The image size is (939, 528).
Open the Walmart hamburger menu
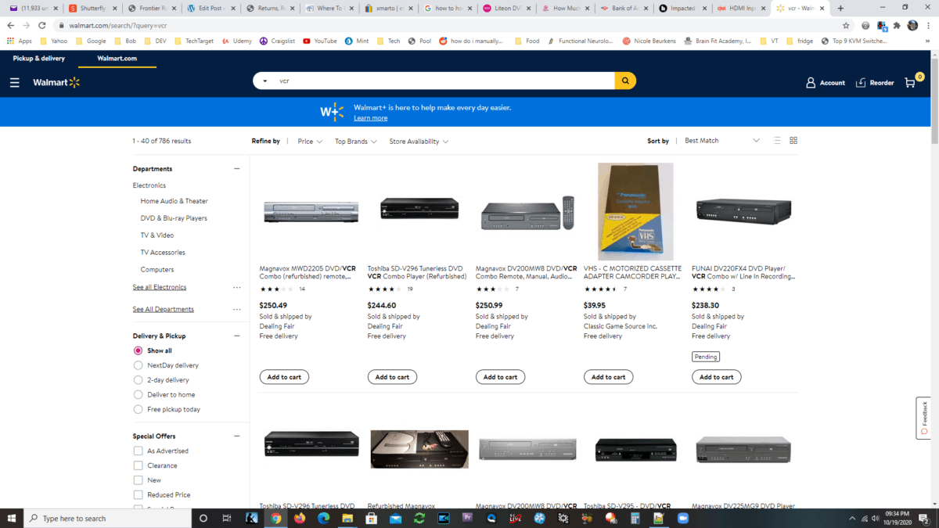pos(15,82)
